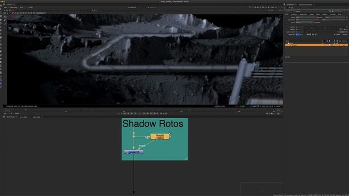Open the Transform tab of the Roto properties
Screen dimensions: 349x196
tap(294, 14)
